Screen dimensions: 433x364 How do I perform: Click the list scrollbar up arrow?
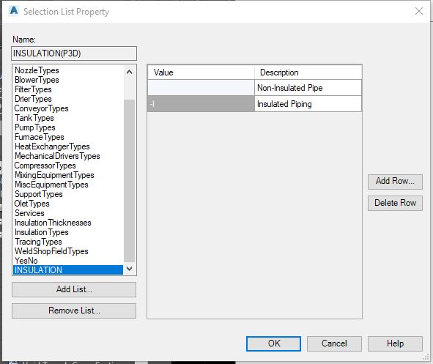[129, 72]
